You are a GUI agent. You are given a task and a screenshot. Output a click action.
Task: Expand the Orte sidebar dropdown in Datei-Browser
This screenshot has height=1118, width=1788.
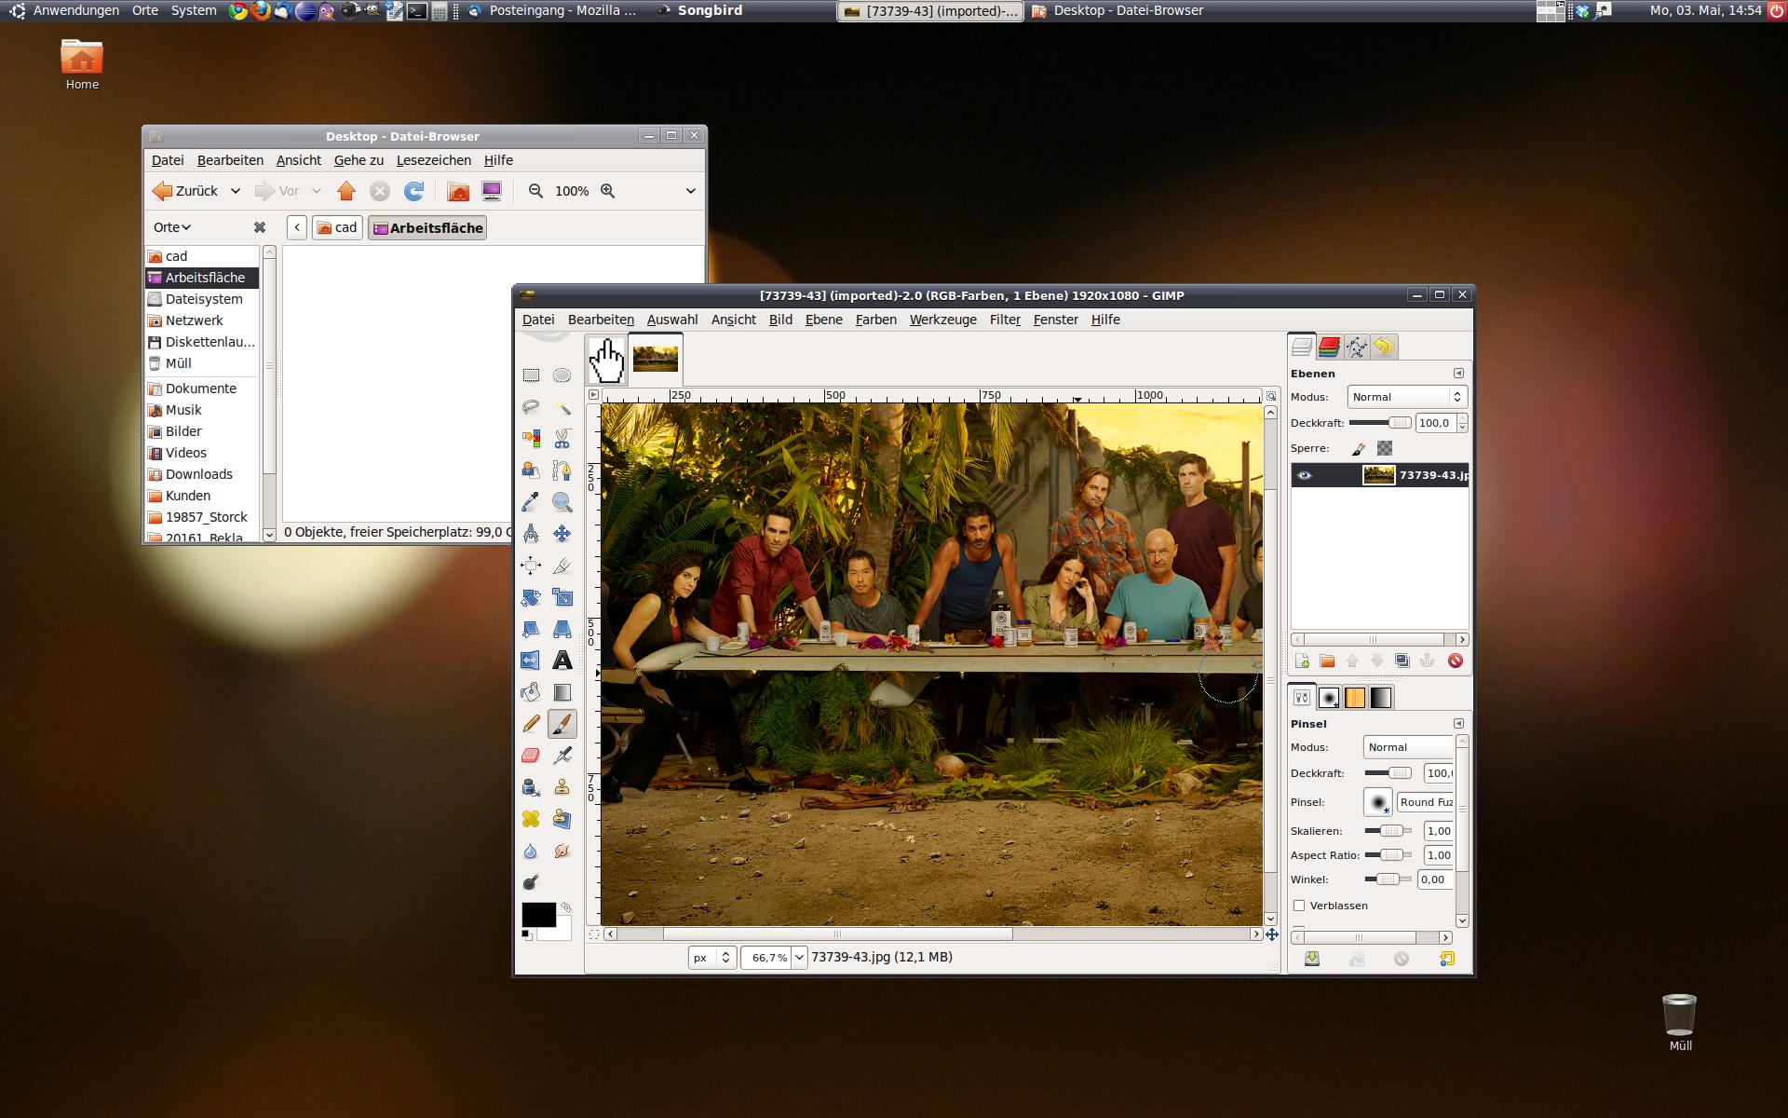(172, 227)
